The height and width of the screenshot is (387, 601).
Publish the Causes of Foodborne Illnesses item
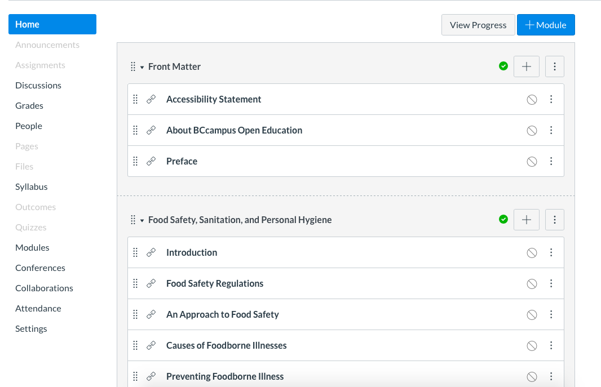pos(532,345)
